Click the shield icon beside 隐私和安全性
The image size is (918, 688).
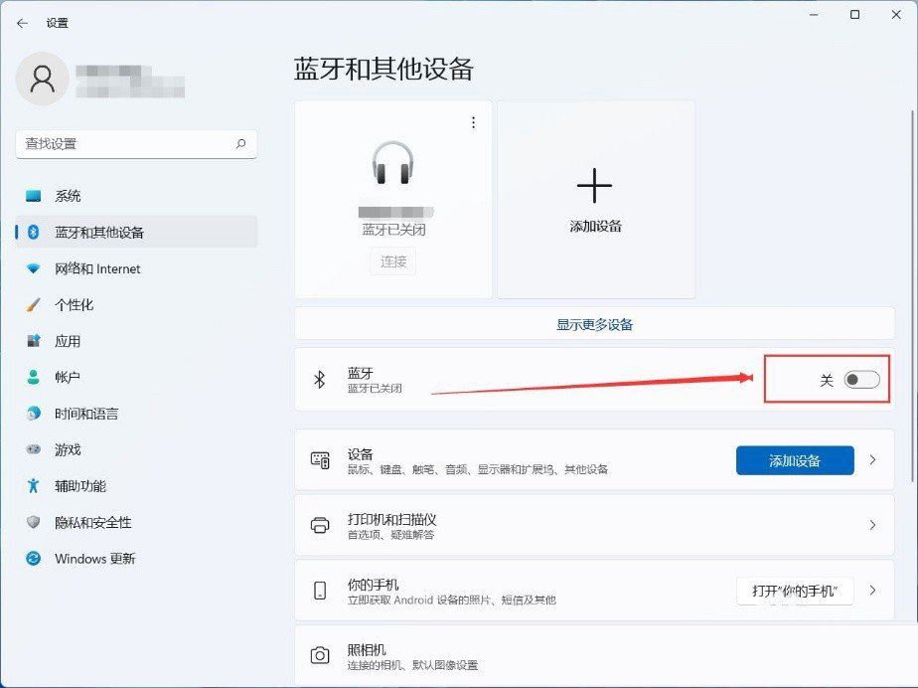pos(34,522)
